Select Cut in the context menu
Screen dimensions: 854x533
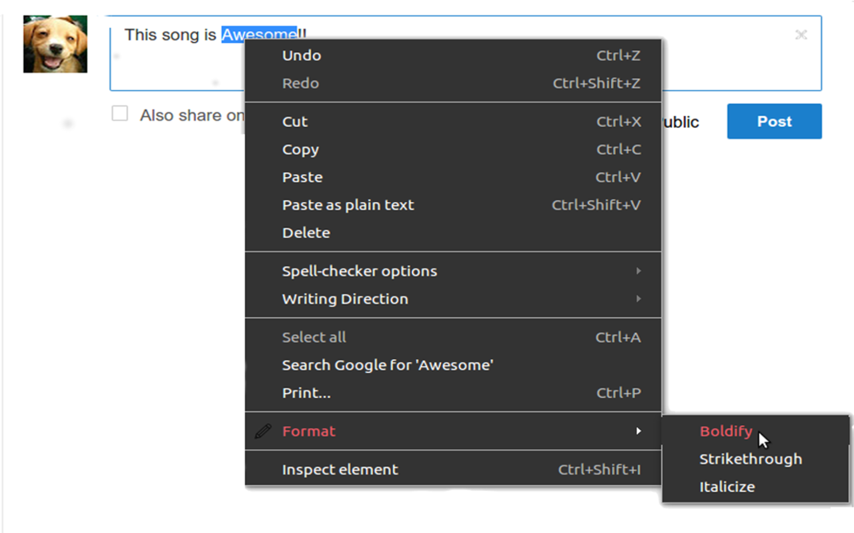coord(295,122)
